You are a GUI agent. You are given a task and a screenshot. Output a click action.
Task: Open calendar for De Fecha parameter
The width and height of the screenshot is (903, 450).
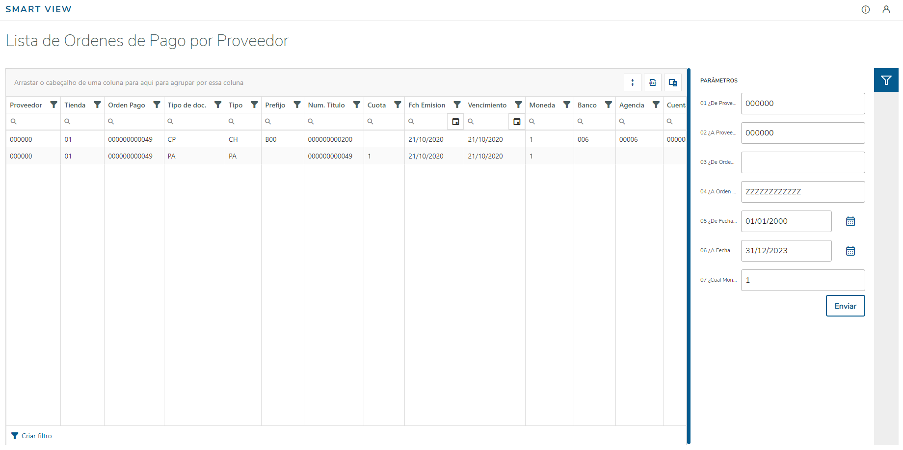(850, 221)
